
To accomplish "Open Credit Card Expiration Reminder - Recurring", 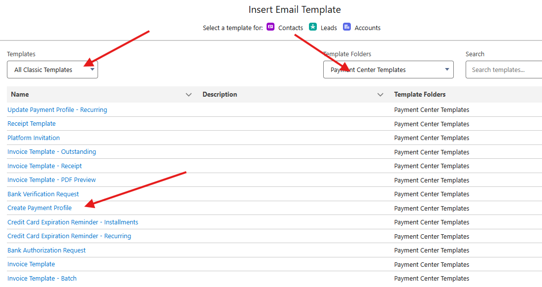I will [69, 236].
